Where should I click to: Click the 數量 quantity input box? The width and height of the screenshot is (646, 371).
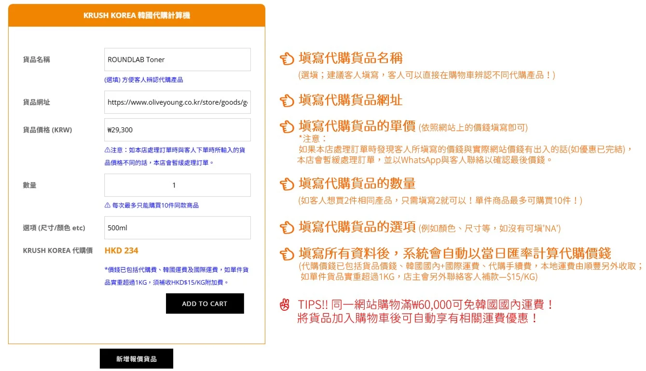(177, 185)
